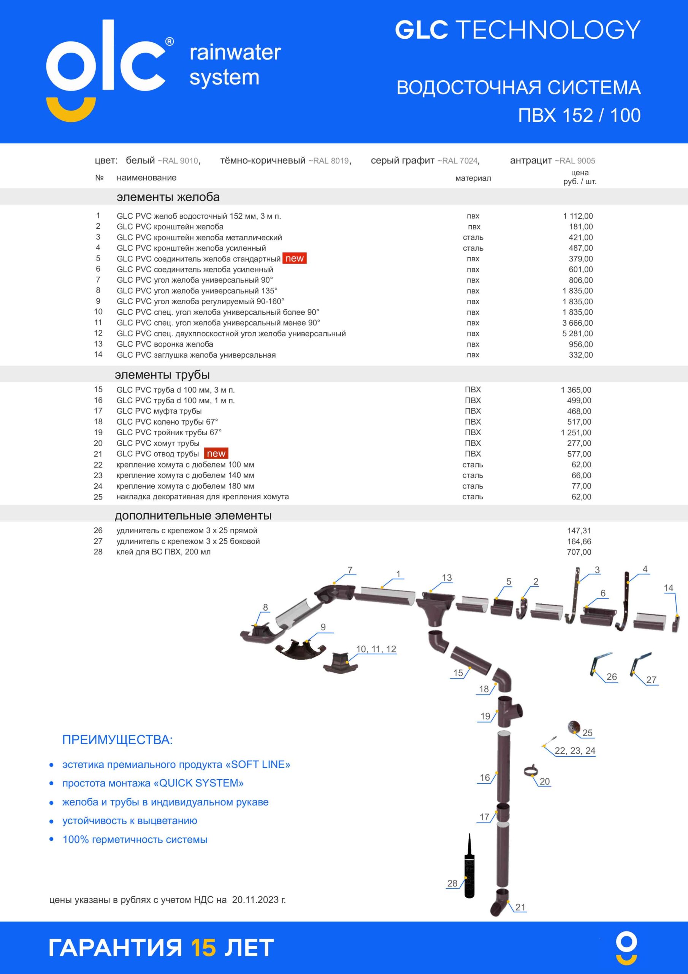Click row 'GLC PVC соединитель желоба усиленный'
The image size is (688, 974).
[343, 269]
